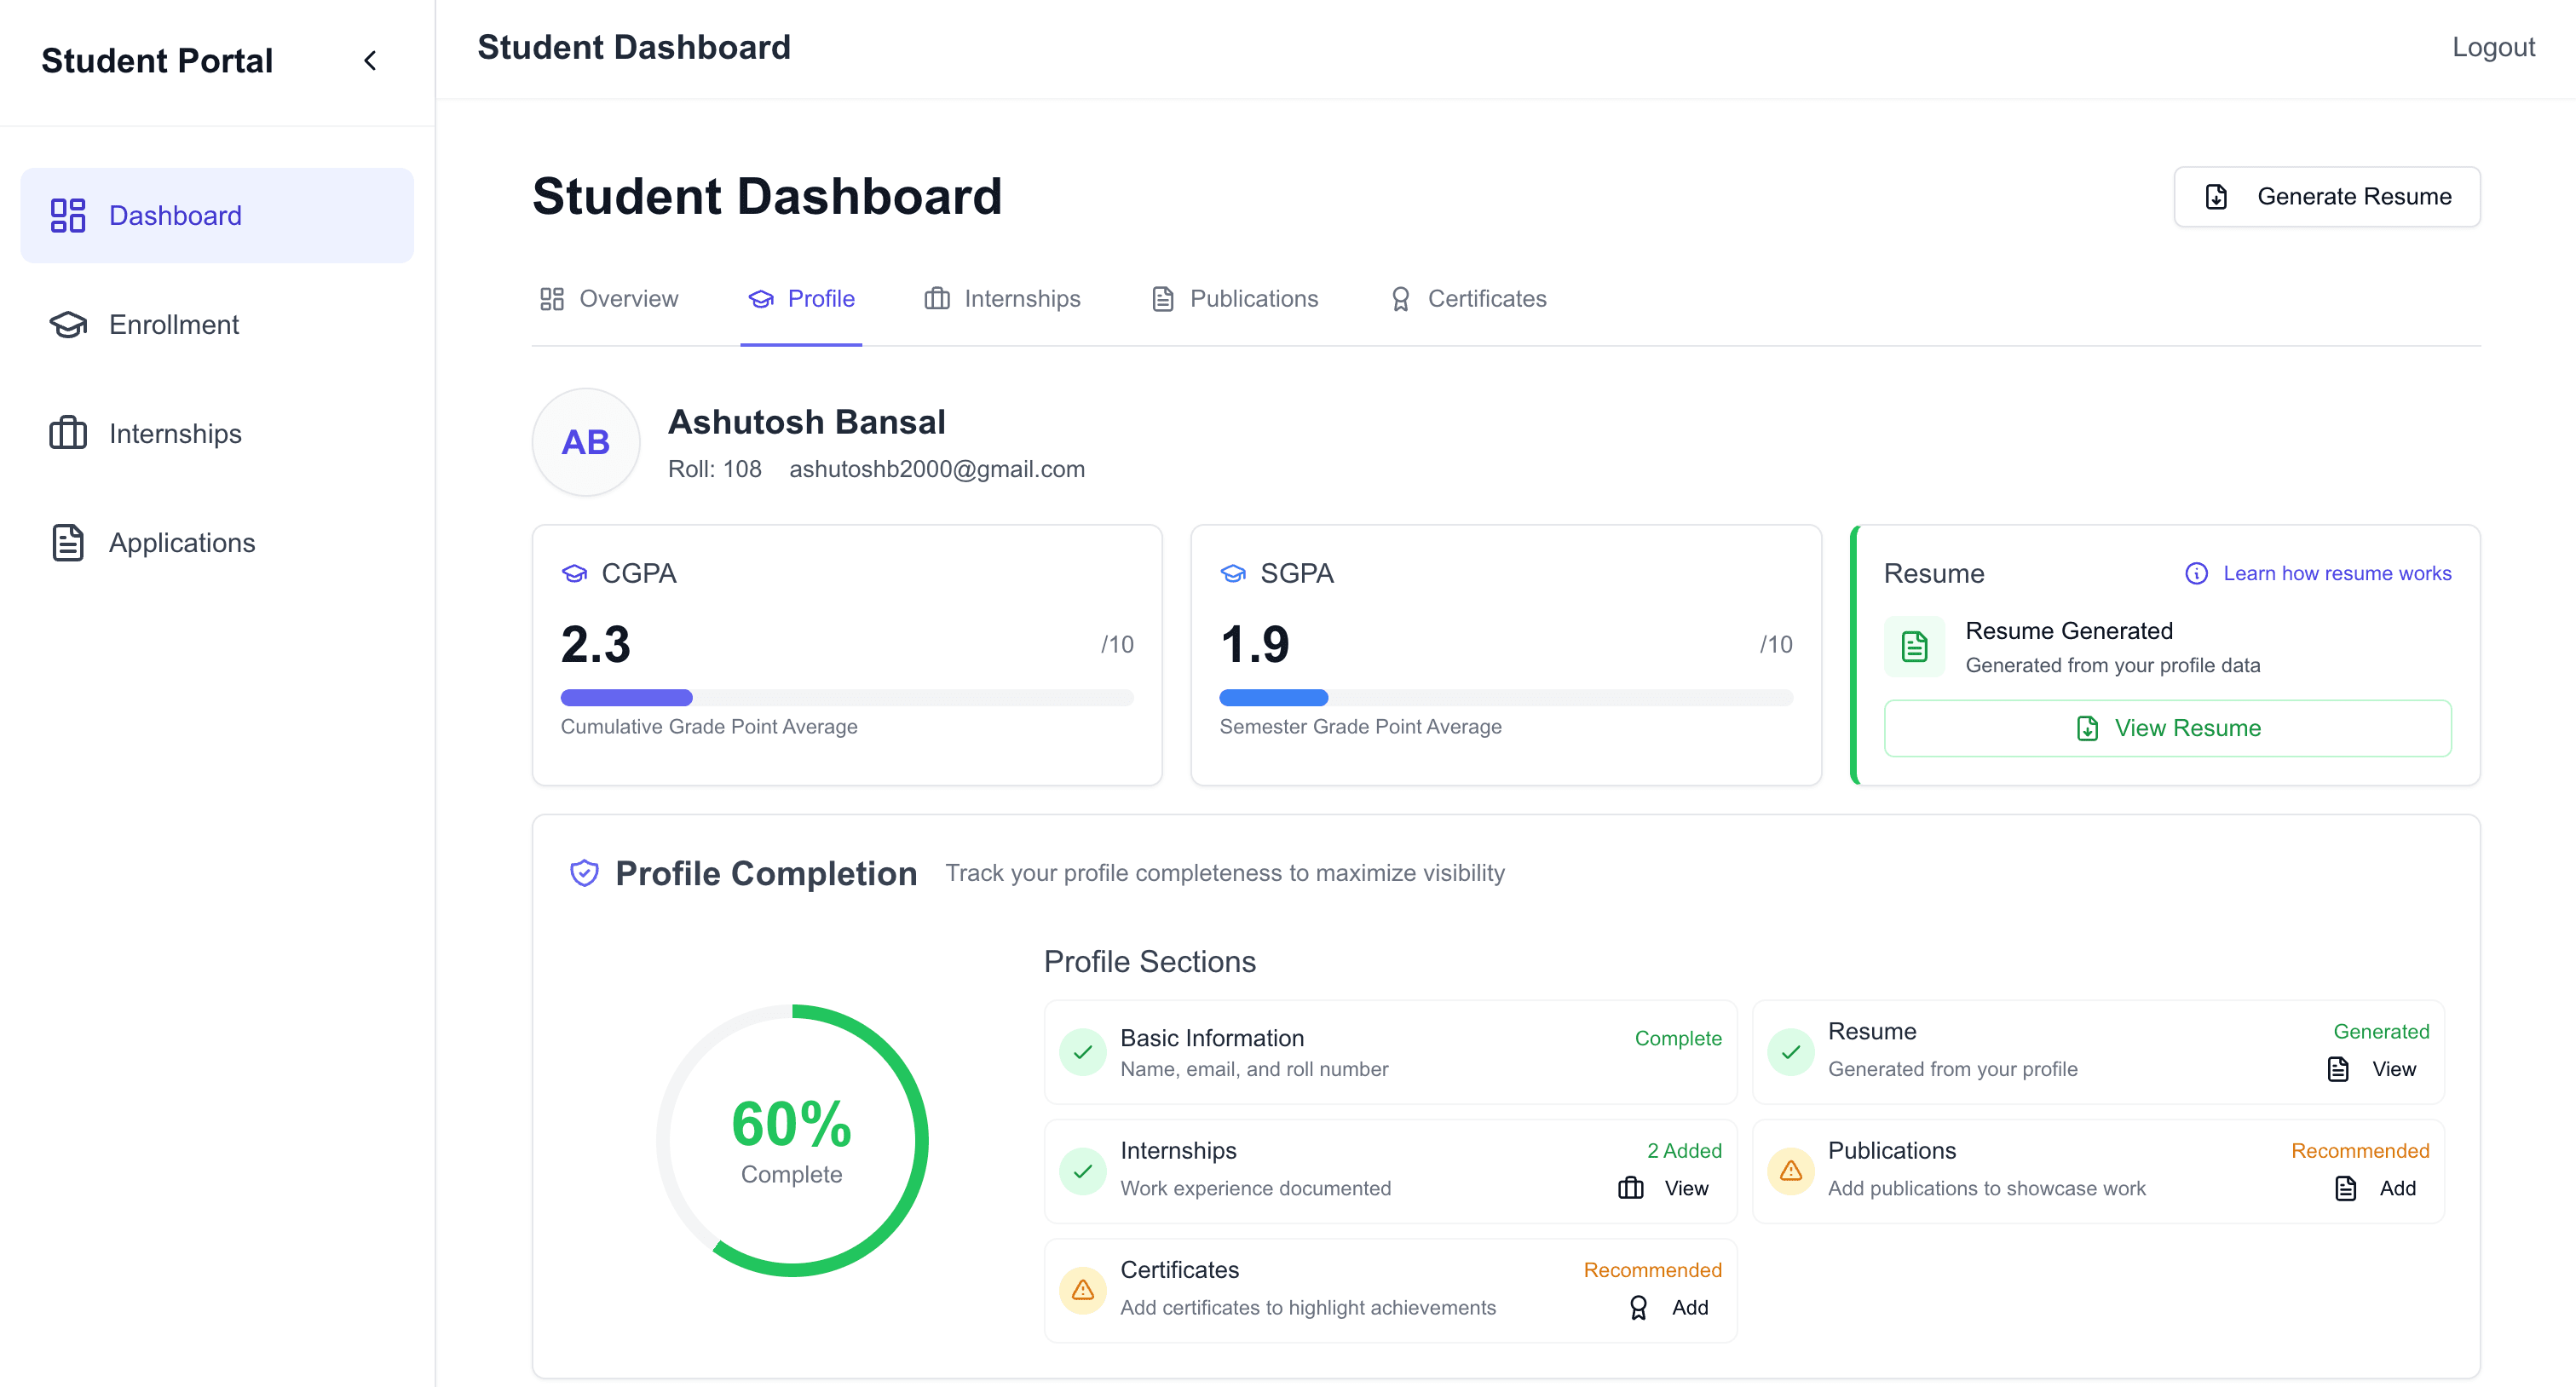Click the green resume document icon

pos(1913,646)
